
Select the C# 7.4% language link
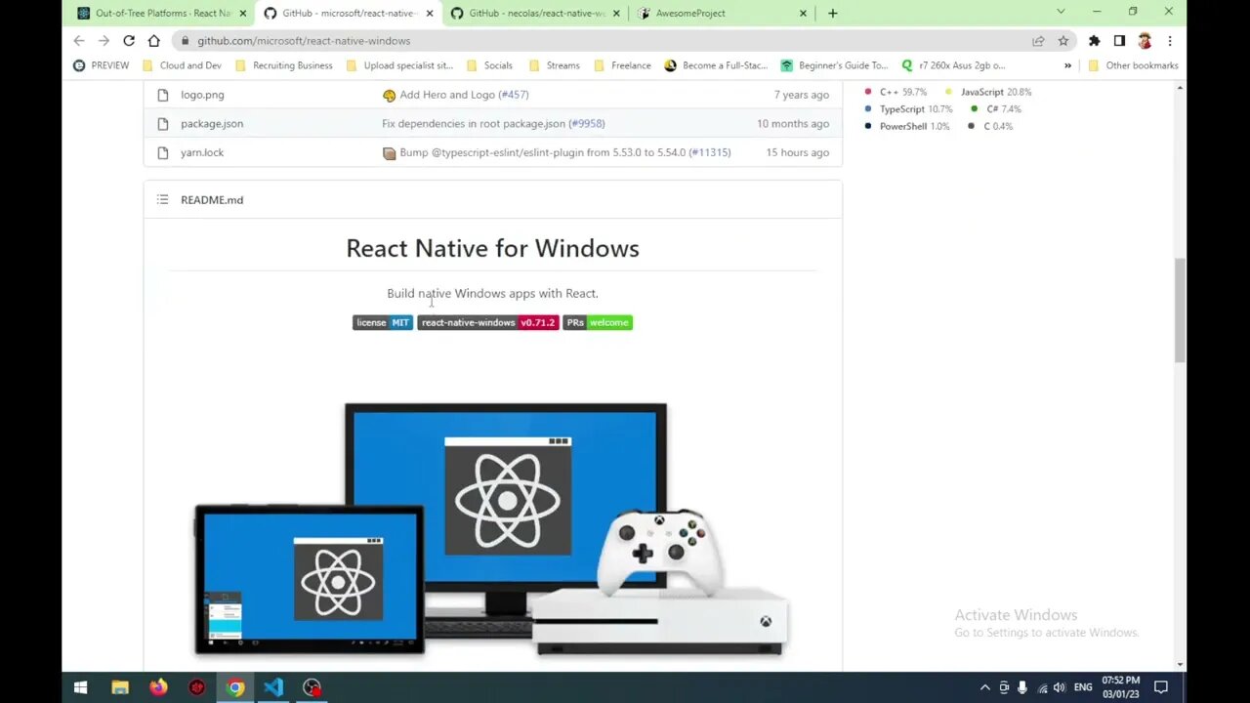995,109
